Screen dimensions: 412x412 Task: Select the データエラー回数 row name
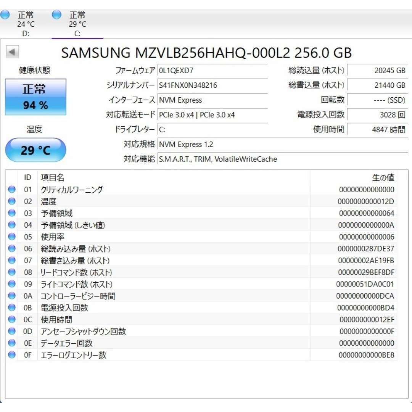point(67,343)
